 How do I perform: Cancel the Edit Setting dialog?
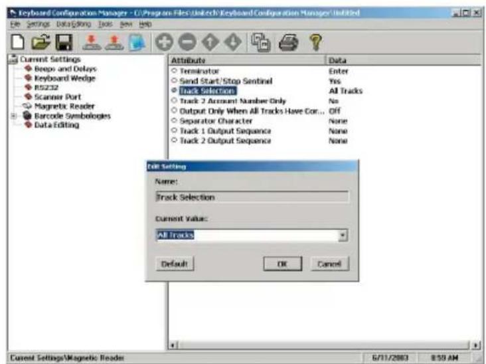pyautogui.click(x=329, y=264)
